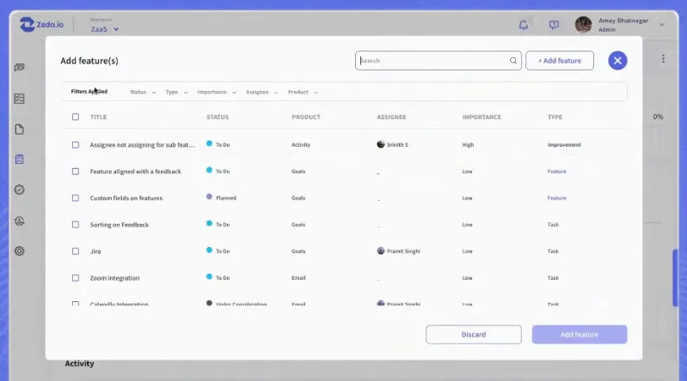Viewport: 687px width, 381px height.
Task: Click the TITLE column header
Action: coord(98,118)
